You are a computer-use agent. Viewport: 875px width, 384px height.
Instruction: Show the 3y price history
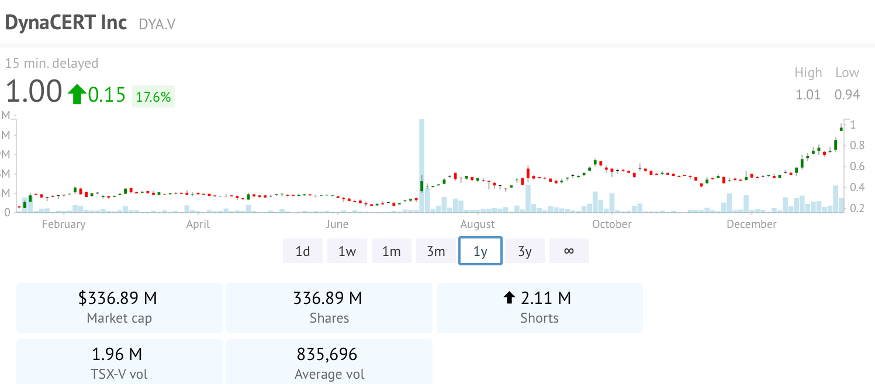pos(525,251)
